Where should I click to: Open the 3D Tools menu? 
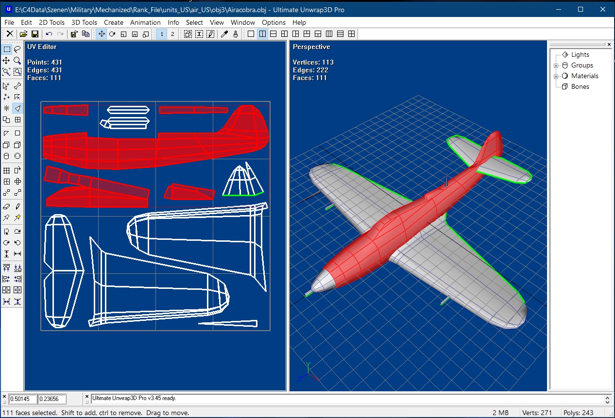point(84,22)
